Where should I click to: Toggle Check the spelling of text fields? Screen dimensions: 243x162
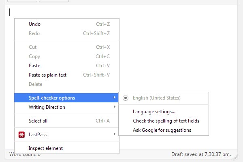[x=164, y=121]
